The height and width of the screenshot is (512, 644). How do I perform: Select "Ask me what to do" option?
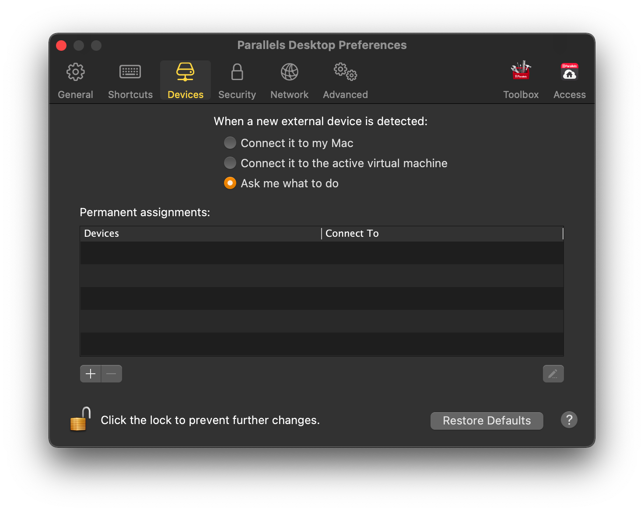pyautogui.click(x=230, y=183)
